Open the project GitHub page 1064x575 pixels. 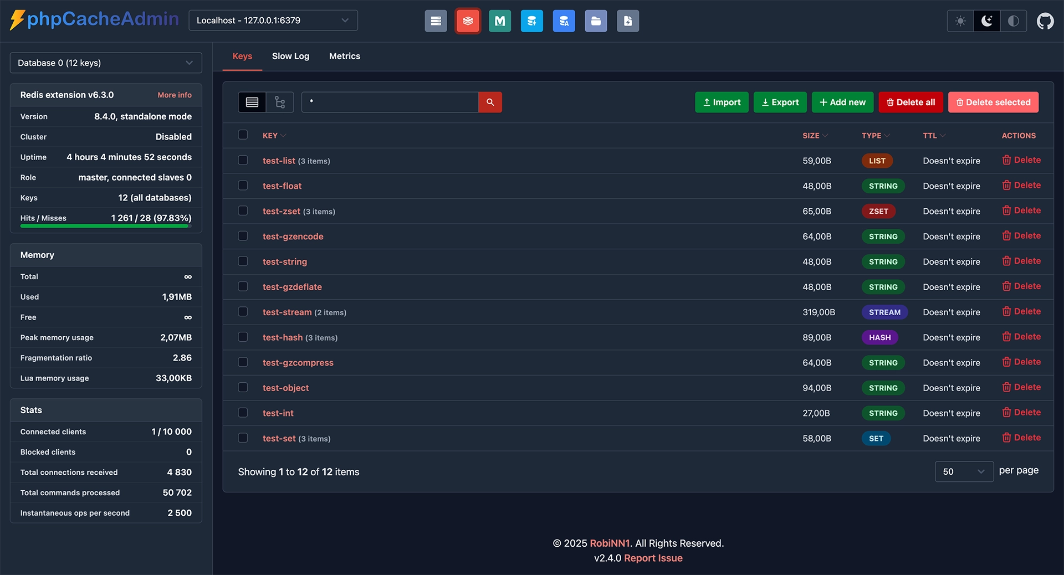pyautogui.click(x=1046, y=20)
